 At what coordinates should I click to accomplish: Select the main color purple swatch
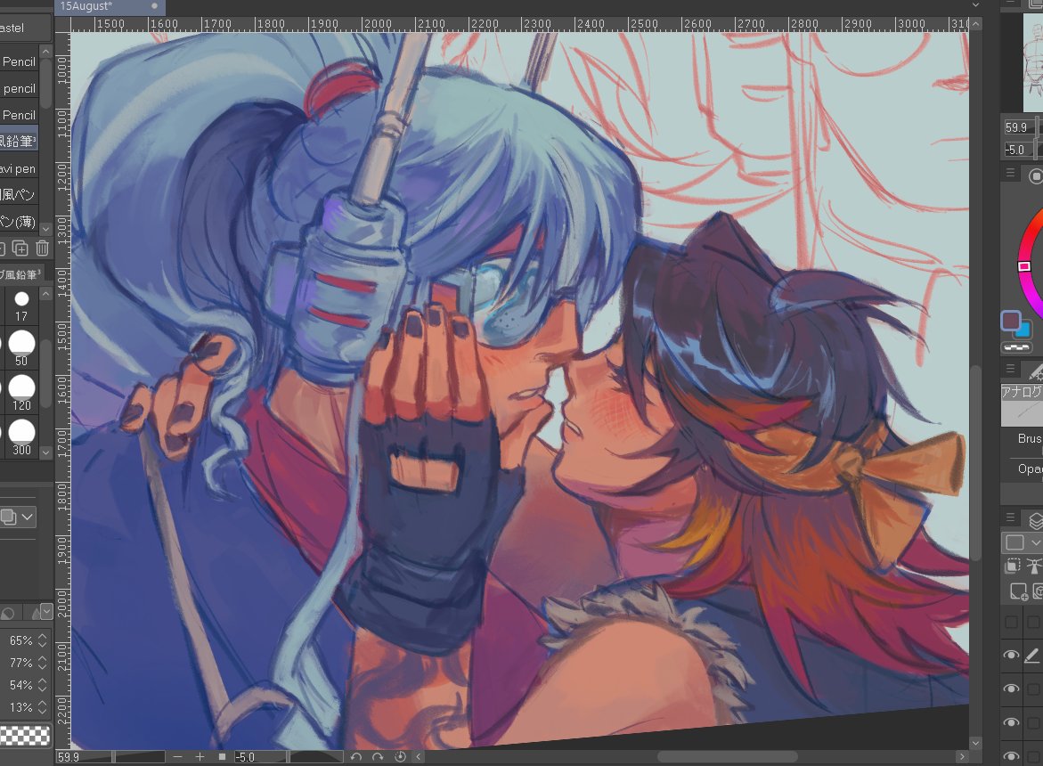pyautogui.click(x=1010, y=320)
